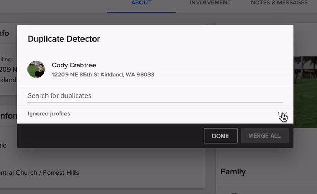
Task: Click the Ignored profiles label
Action: click(49, 114)
